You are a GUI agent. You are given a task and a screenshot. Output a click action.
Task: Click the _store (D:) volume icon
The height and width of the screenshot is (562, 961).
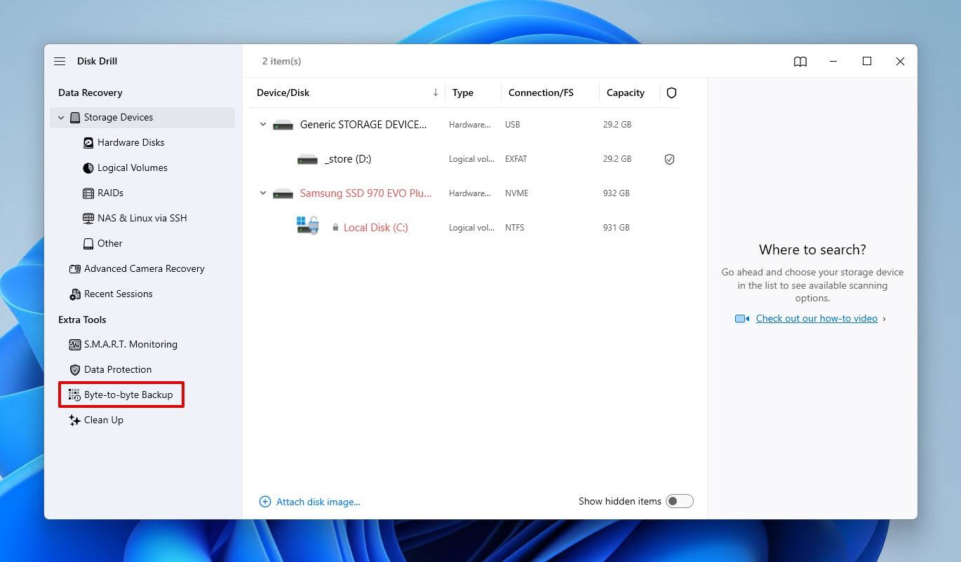307,159
